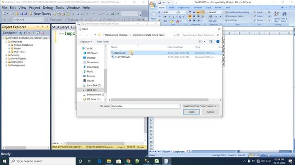The image size is (295, 165).
Task: Open the Microsoft Edge icon in the taskbar
Action: [100, 161]
